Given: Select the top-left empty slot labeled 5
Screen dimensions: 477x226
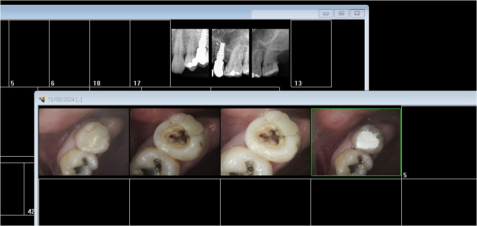Looking at the screenshot, I should 29,53.
